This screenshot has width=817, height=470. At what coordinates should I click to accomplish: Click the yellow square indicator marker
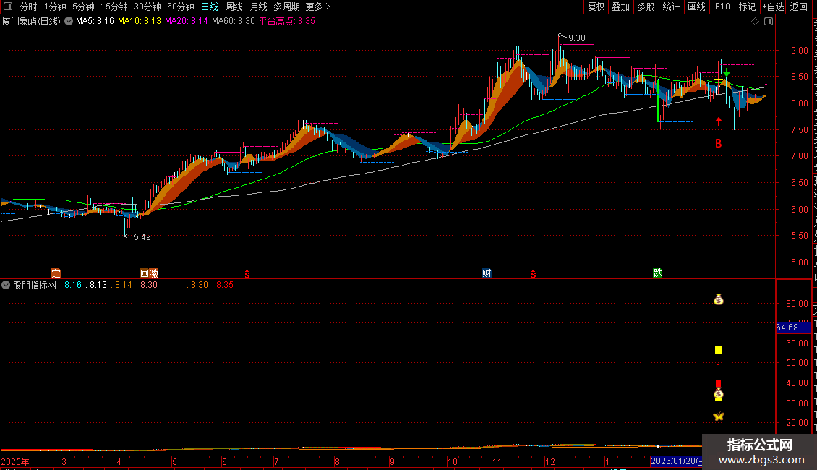point(718,350)
